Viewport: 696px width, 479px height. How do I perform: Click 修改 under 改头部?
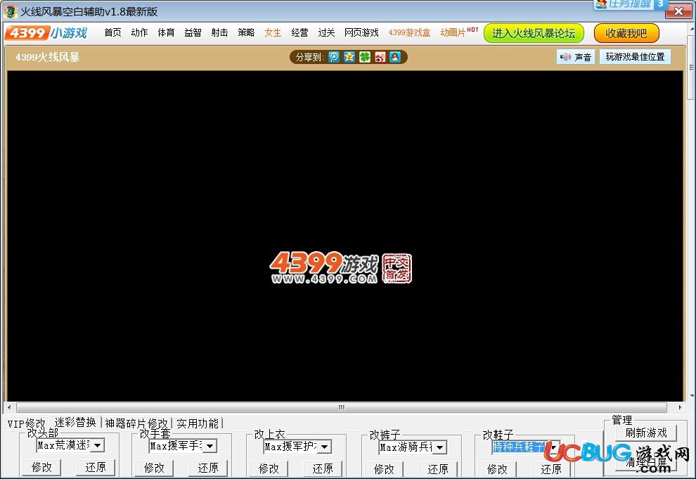point(41,467)
